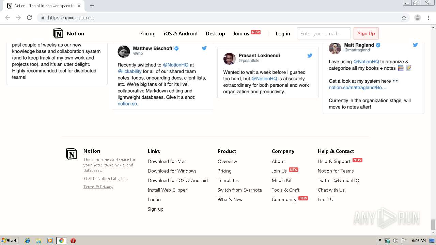This screenshot has width=436, height=245.
Task: Show hidden system tray icons
Action: click(x=380, y=241)
